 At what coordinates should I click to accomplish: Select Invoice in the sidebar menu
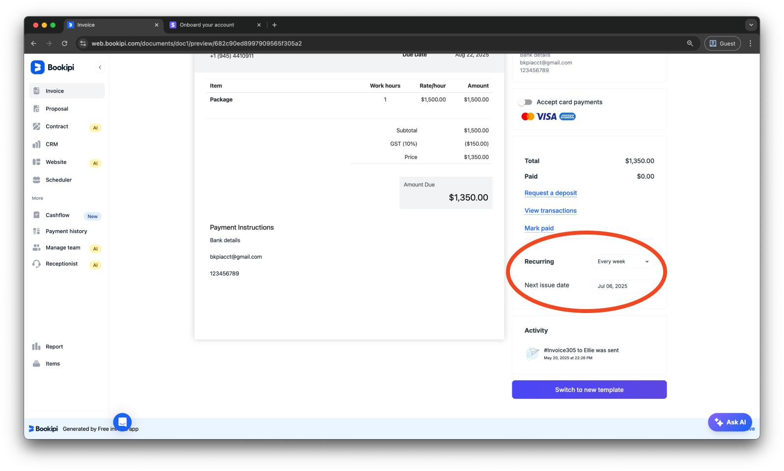67,91
